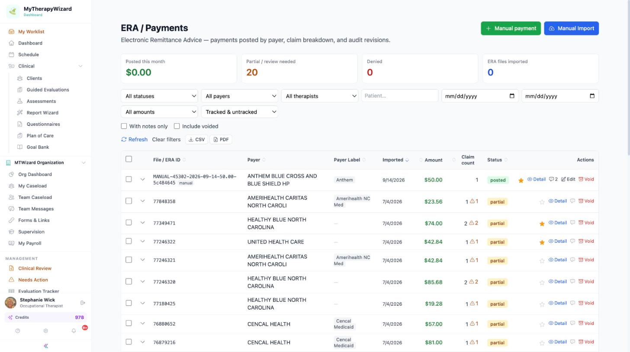Check the 76879216 row checkbox
The height and width of the screenshot is (352, 630).
click(129, 342)
